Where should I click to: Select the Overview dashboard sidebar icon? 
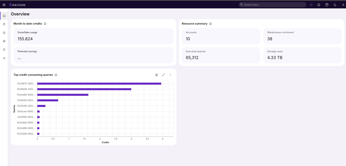coord(4,16)
